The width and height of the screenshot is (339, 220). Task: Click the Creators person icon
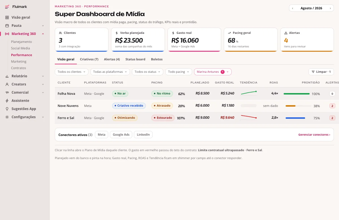pos(7,84)
